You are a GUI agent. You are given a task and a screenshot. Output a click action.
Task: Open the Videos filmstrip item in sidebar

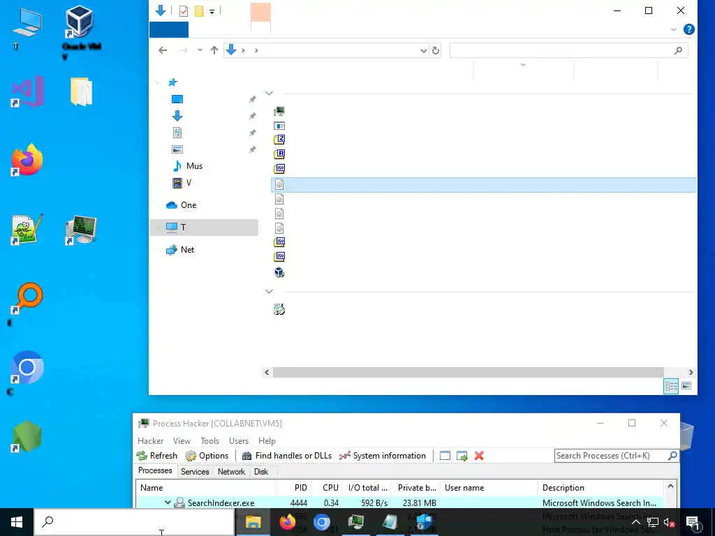coord(182,183)
